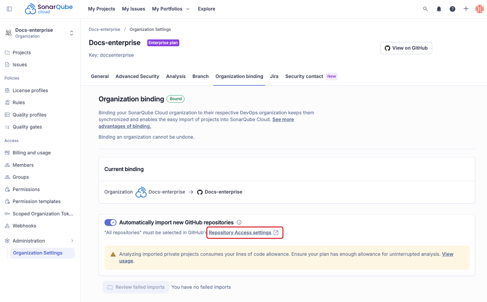Click the organization avatar icon in sidebar
The width and height of the screenshot is (487, 302).
(9, 33)
